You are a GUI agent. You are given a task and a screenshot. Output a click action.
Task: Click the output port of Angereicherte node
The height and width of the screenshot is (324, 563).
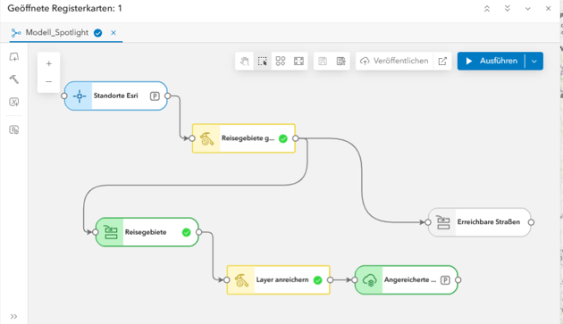click(x=458, y=280)
